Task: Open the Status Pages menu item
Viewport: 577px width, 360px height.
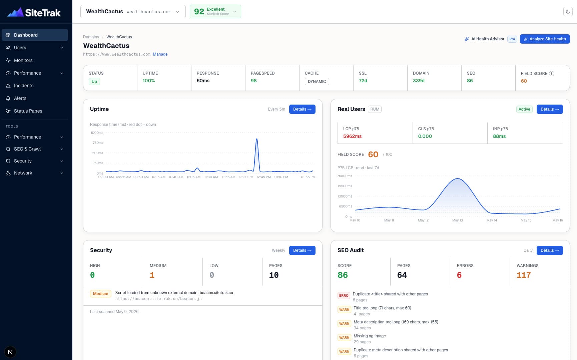Action: tap(35, 111)
